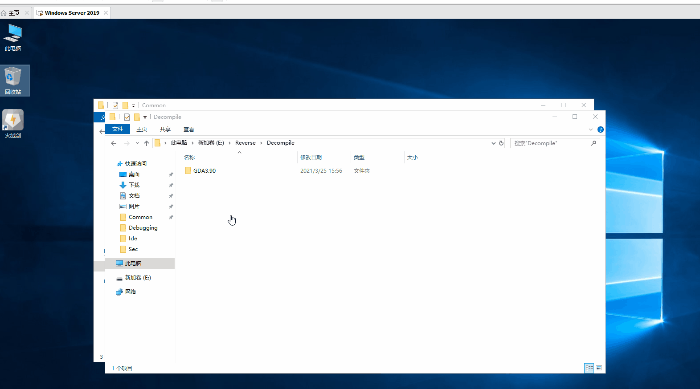Click the 1 个项目 status text
Screen dimensions: 700x389
click(x=122, y=369)
